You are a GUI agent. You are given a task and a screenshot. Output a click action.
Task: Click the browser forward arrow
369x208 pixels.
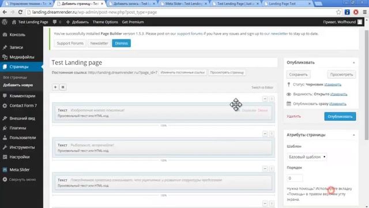[x=13, y=12]
